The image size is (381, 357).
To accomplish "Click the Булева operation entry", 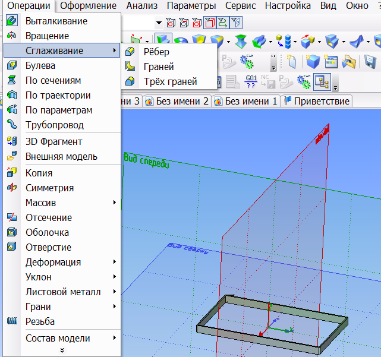I will tap(40, 66).
